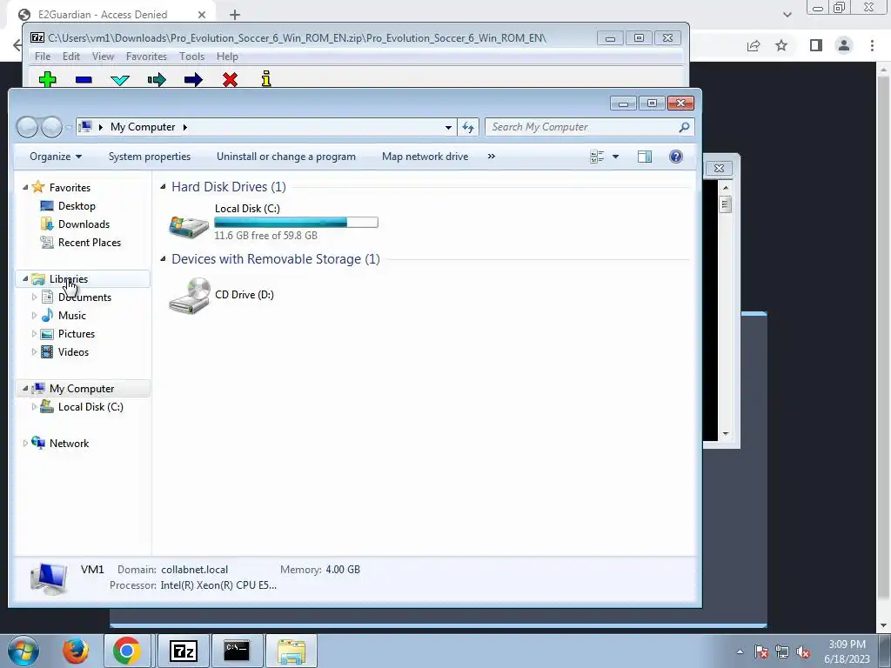
Task: Click the My Computer breadcrumb in address bar
Action: [x=143, y=127]
